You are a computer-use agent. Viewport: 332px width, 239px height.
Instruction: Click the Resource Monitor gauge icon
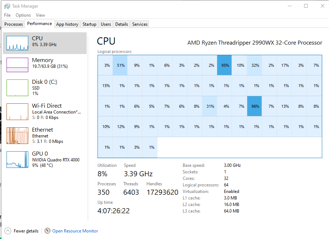click(47, 231)
